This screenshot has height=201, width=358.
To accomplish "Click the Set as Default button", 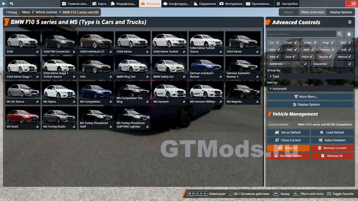I will [288, 132].
